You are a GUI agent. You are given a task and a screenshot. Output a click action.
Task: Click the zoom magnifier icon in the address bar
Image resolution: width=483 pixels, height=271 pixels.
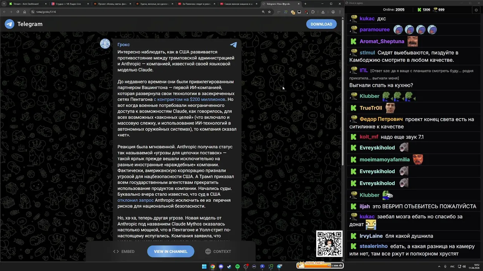pos(263,12)
